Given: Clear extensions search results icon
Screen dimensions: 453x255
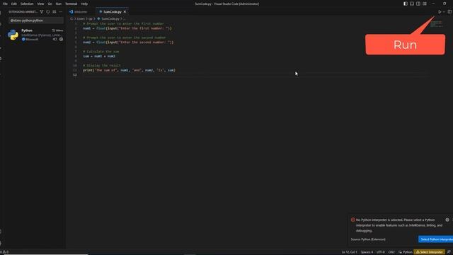Looking at the screenshot, I should (x=55, y=12).
